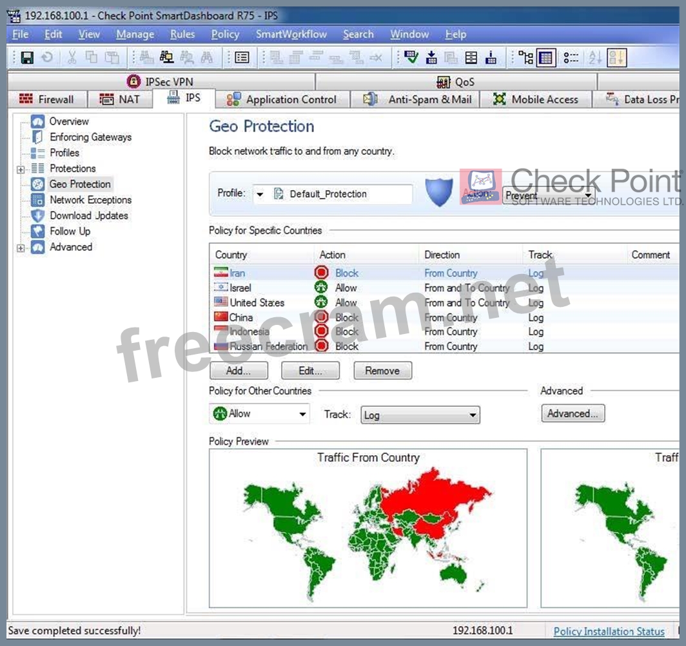Click the Advanced... button
Screen dimensions: 686x646
point(573,413)
